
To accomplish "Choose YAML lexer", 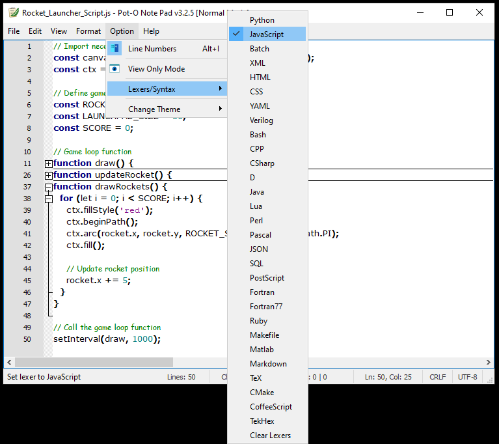I will (267, 105).
